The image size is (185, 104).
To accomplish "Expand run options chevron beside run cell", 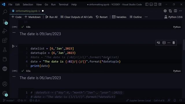I will click(16, 46).
